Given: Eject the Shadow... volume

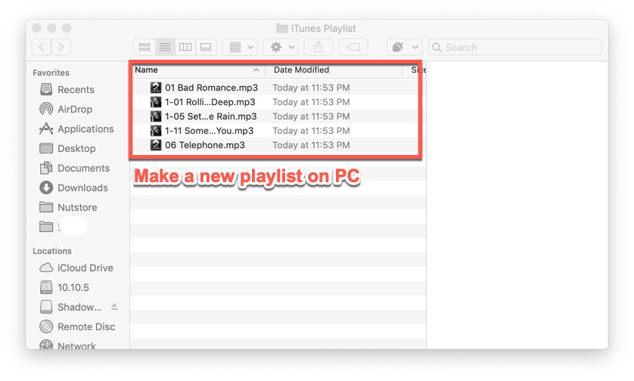Looking at the screenshot, I should coord(114,307).
